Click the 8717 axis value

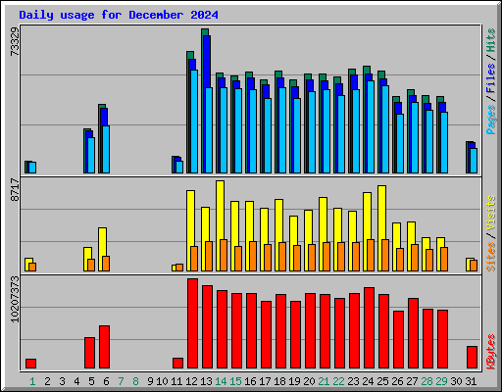15,190
